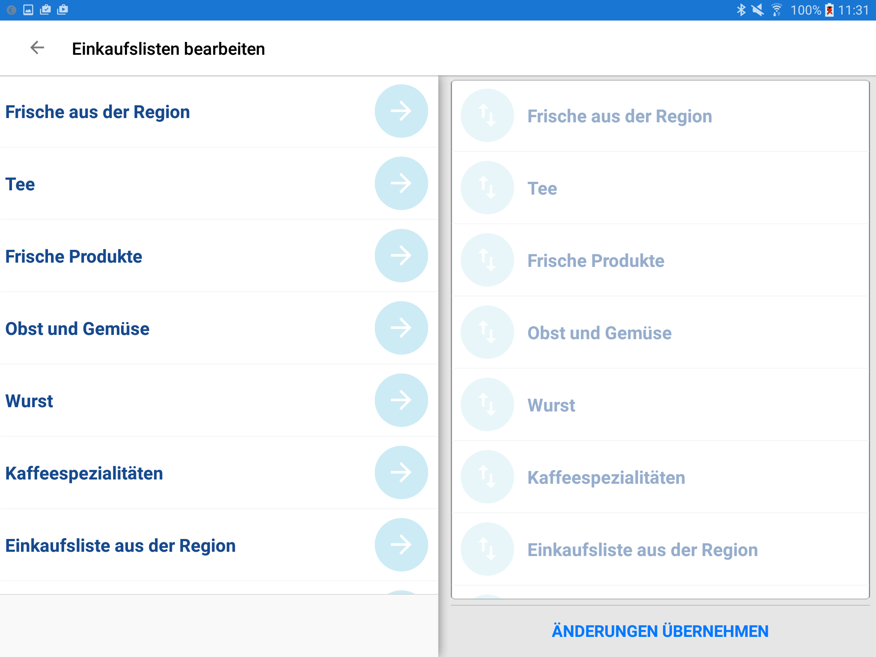Select Kaffeespezialitäten in left list
The image size is (876, 657).
(x=84, y=474)
